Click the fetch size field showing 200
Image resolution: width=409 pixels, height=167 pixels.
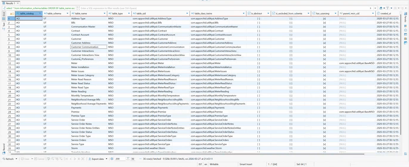click(x=120, y=159)
